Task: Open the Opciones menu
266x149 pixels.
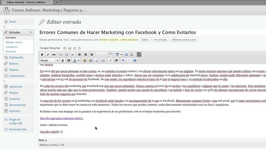Action: (x=15, y=111)
